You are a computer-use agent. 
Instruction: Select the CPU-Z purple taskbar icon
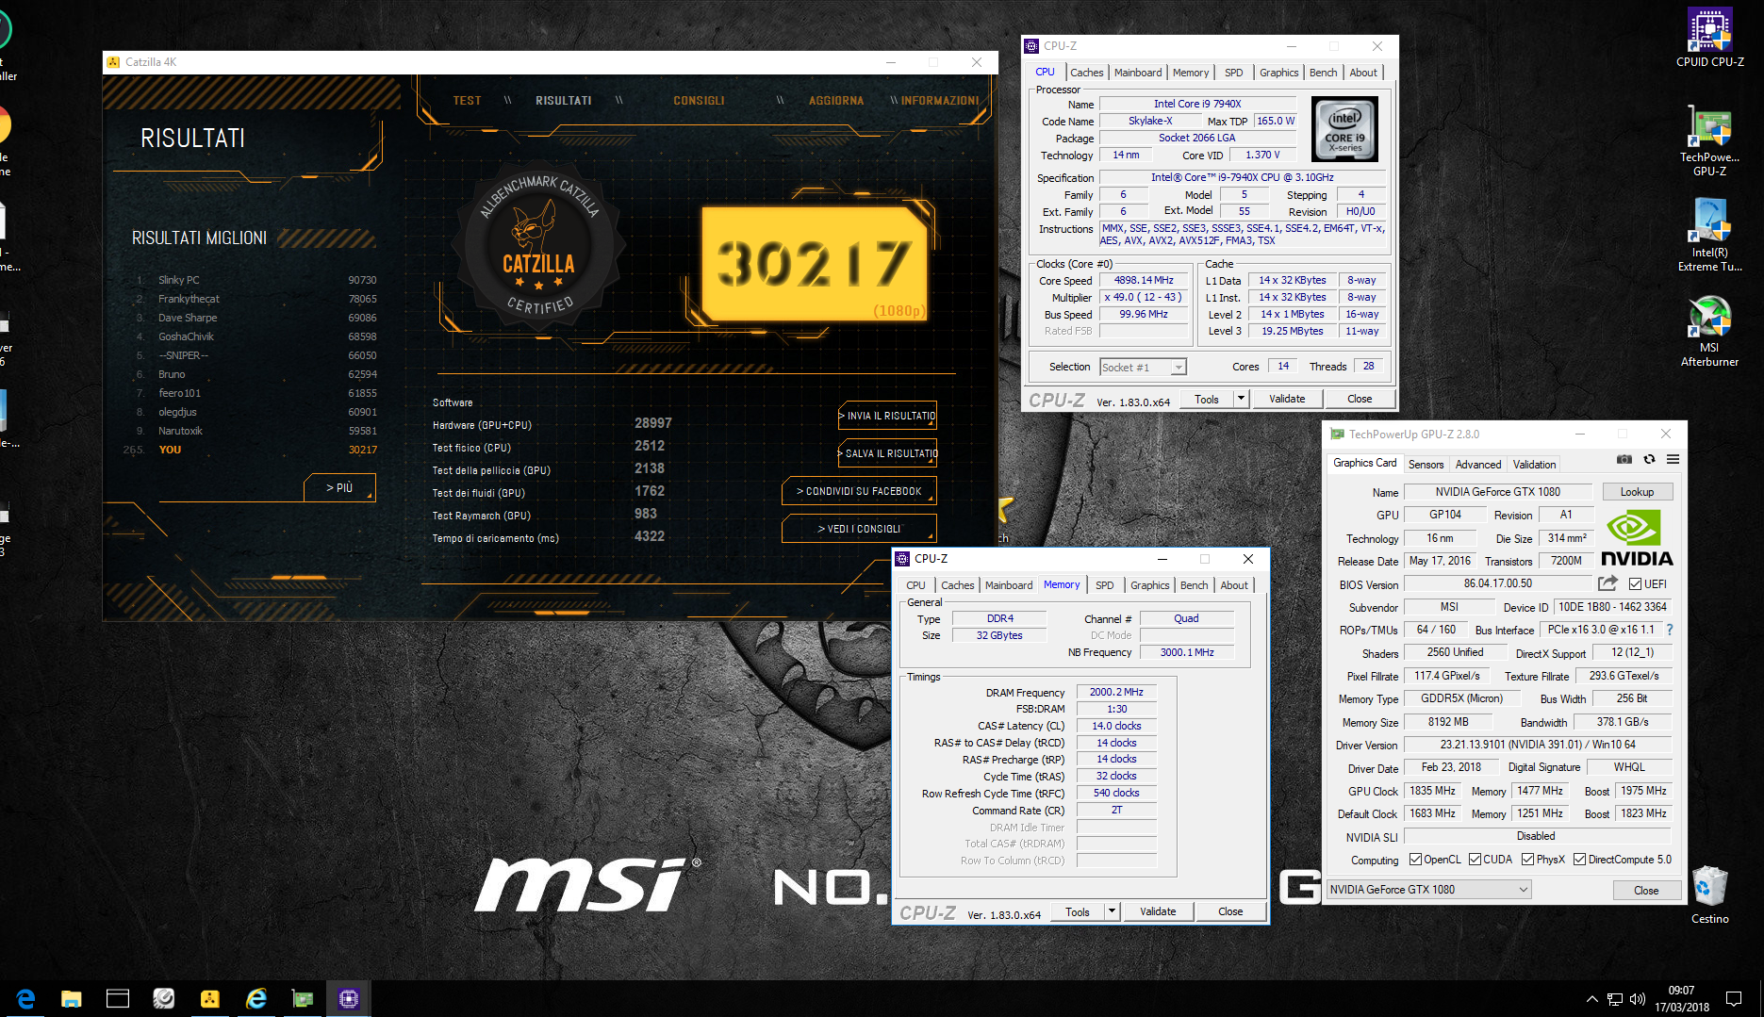pos(348,998)
